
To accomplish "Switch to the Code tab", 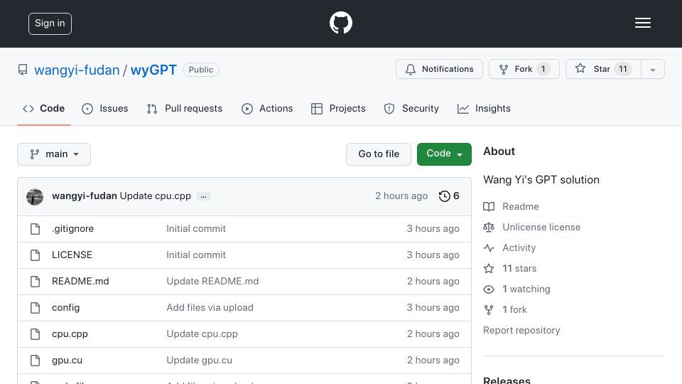I will [44, 108].
